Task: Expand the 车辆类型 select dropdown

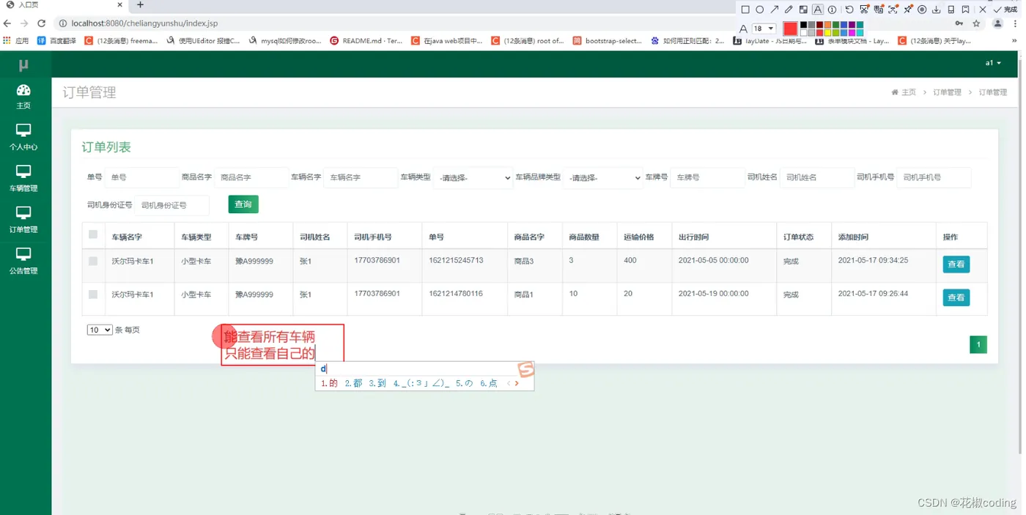Action: 473,177
